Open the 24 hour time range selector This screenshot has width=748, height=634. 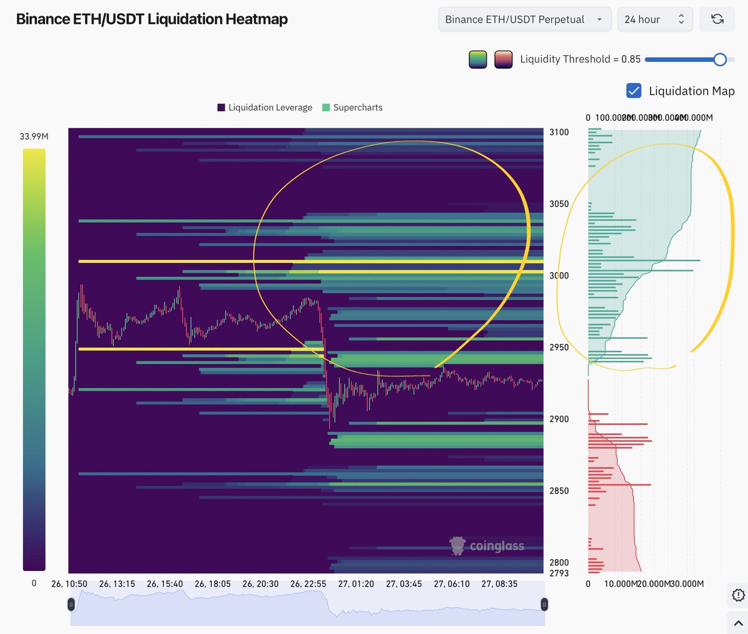(x=654, y=19)
